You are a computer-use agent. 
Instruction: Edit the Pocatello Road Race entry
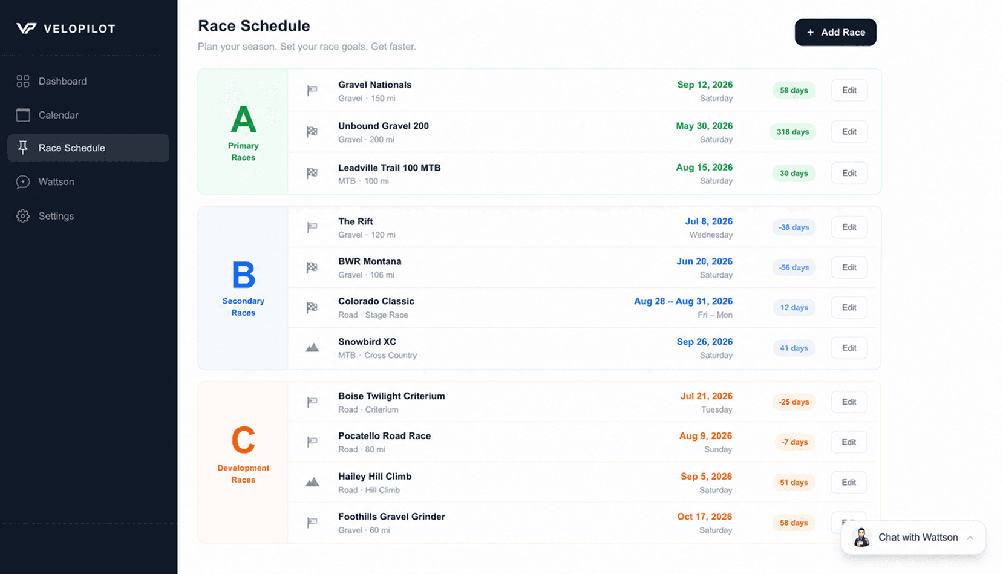(849, 442)
